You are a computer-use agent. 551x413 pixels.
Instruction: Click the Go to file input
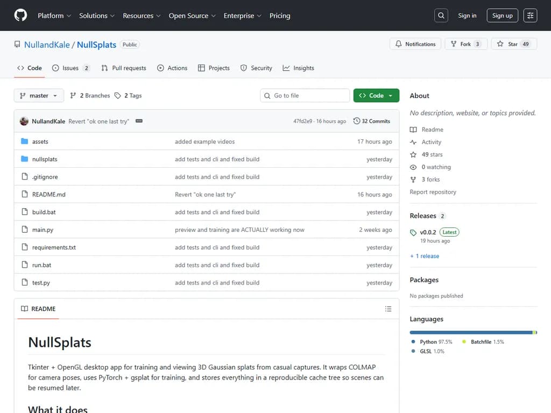[x=305, y=96]
